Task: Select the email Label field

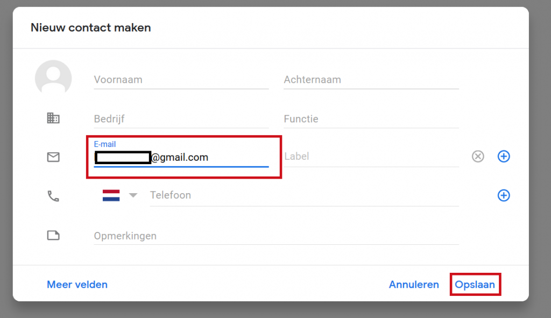Action: (x=371, y=157)
